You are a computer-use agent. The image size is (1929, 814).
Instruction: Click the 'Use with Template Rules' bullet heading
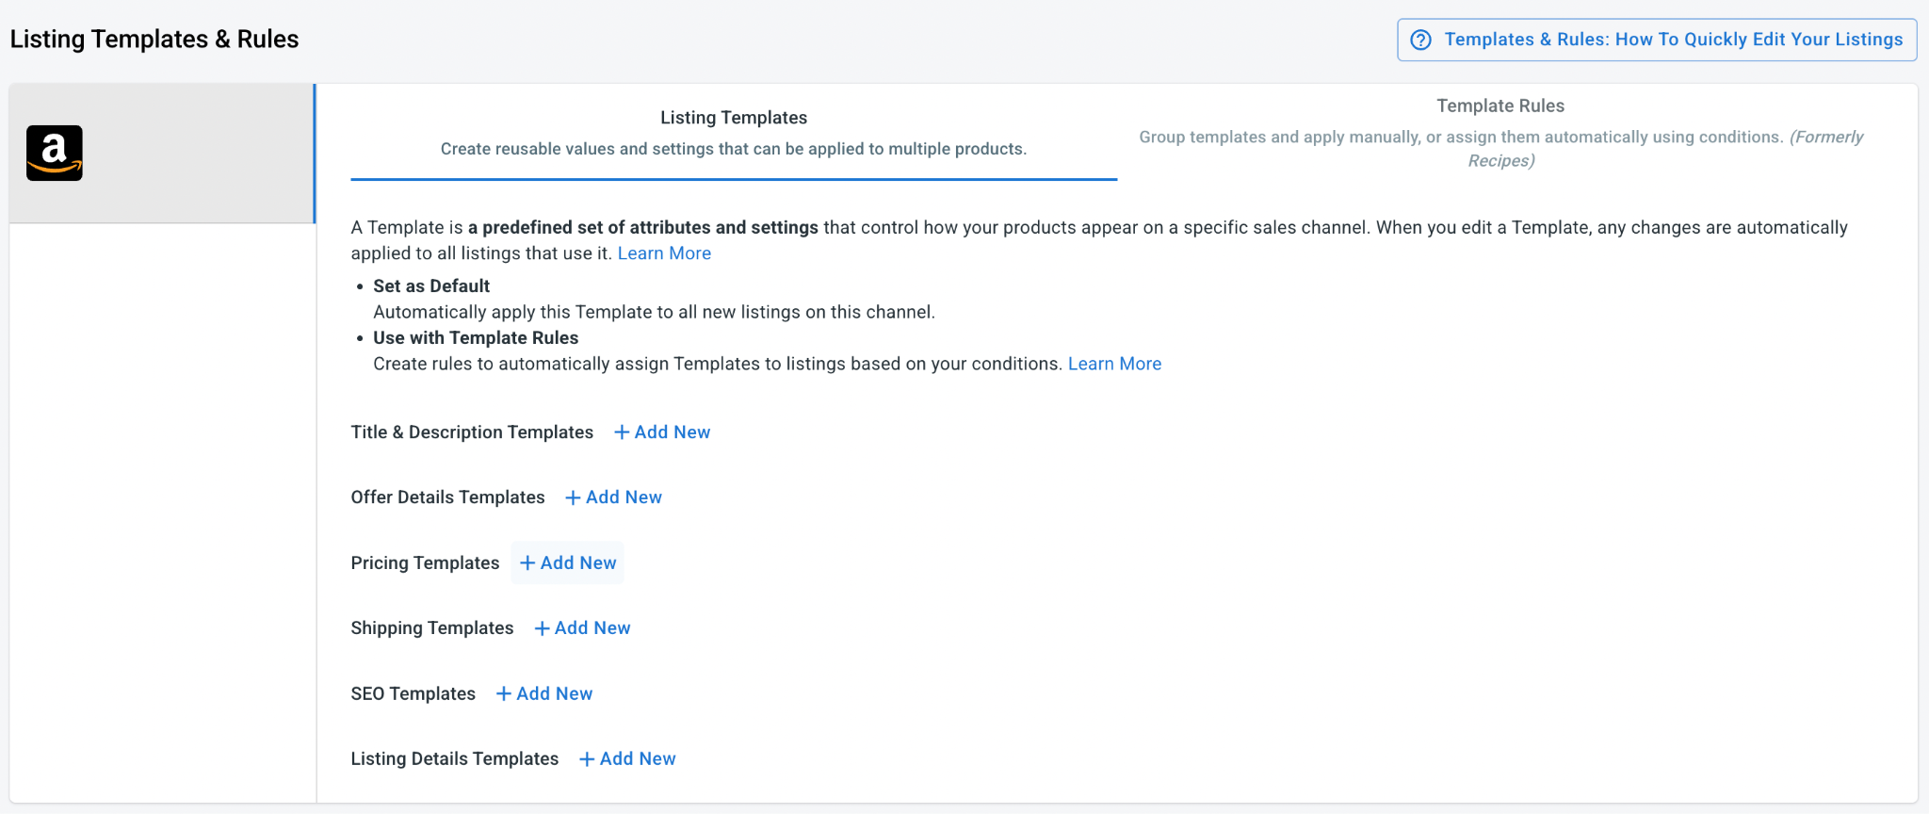(476, 338)
